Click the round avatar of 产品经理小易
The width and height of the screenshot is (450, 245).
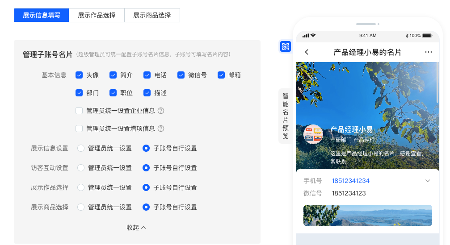coord(313,134)
